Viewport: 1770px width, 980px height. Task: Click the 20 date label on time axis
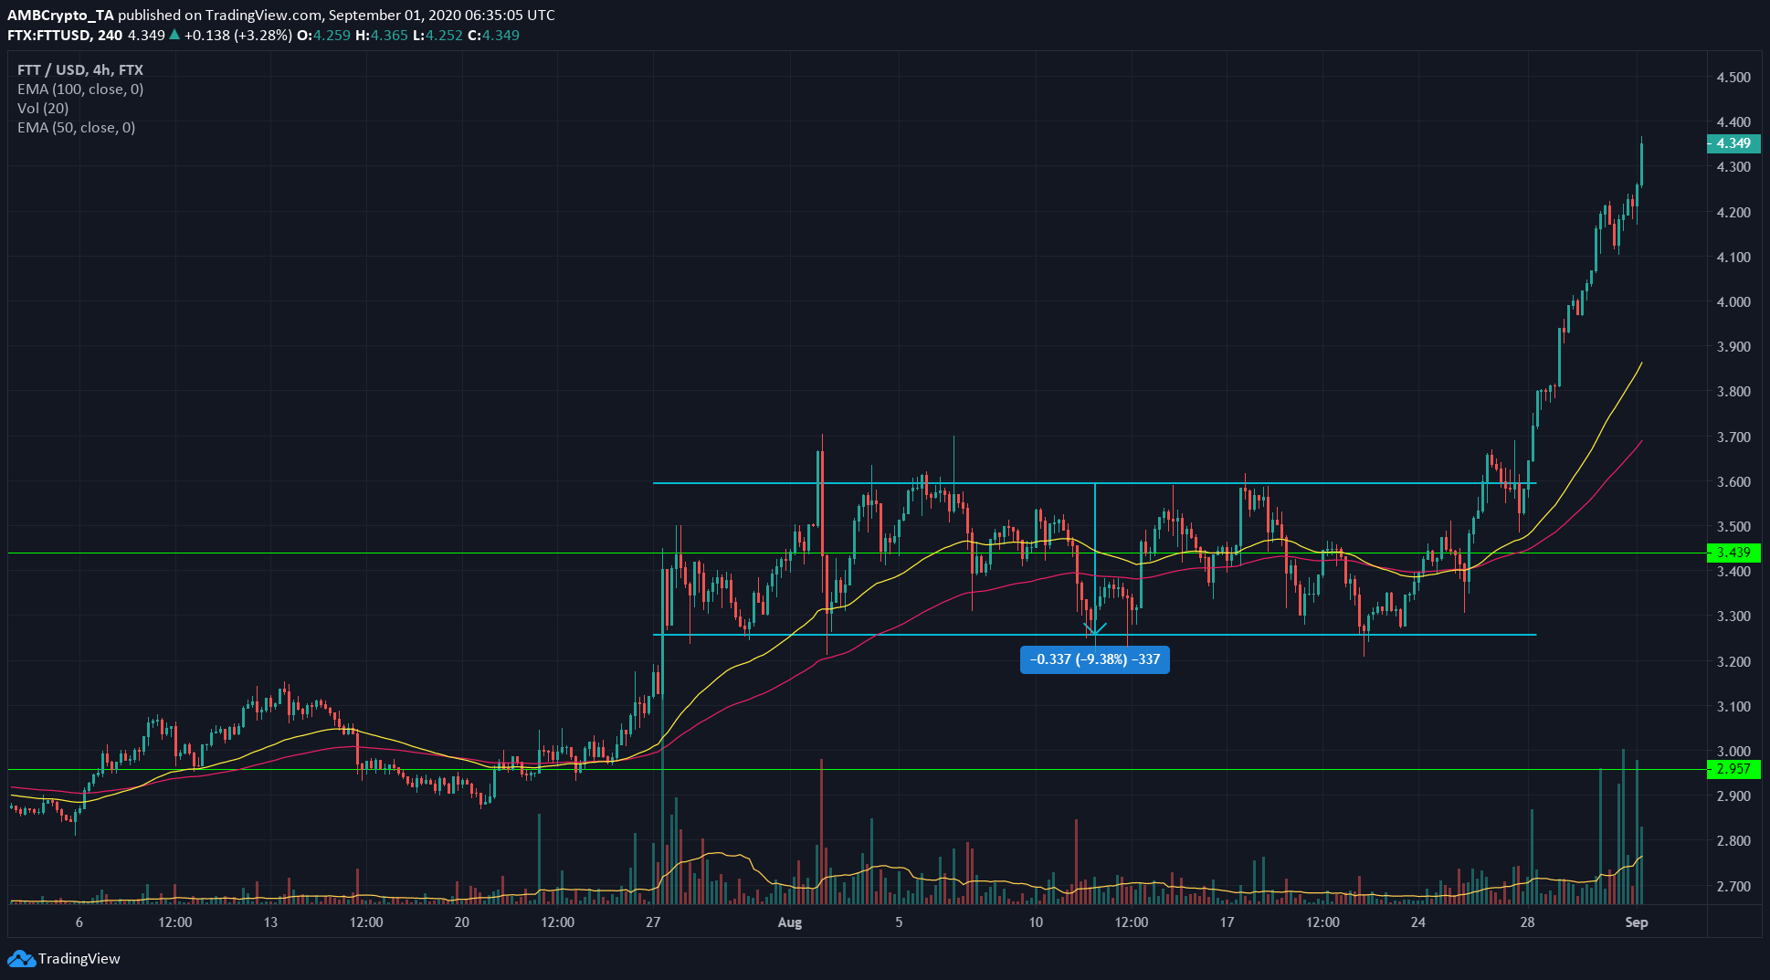click(x=462, y=922)
